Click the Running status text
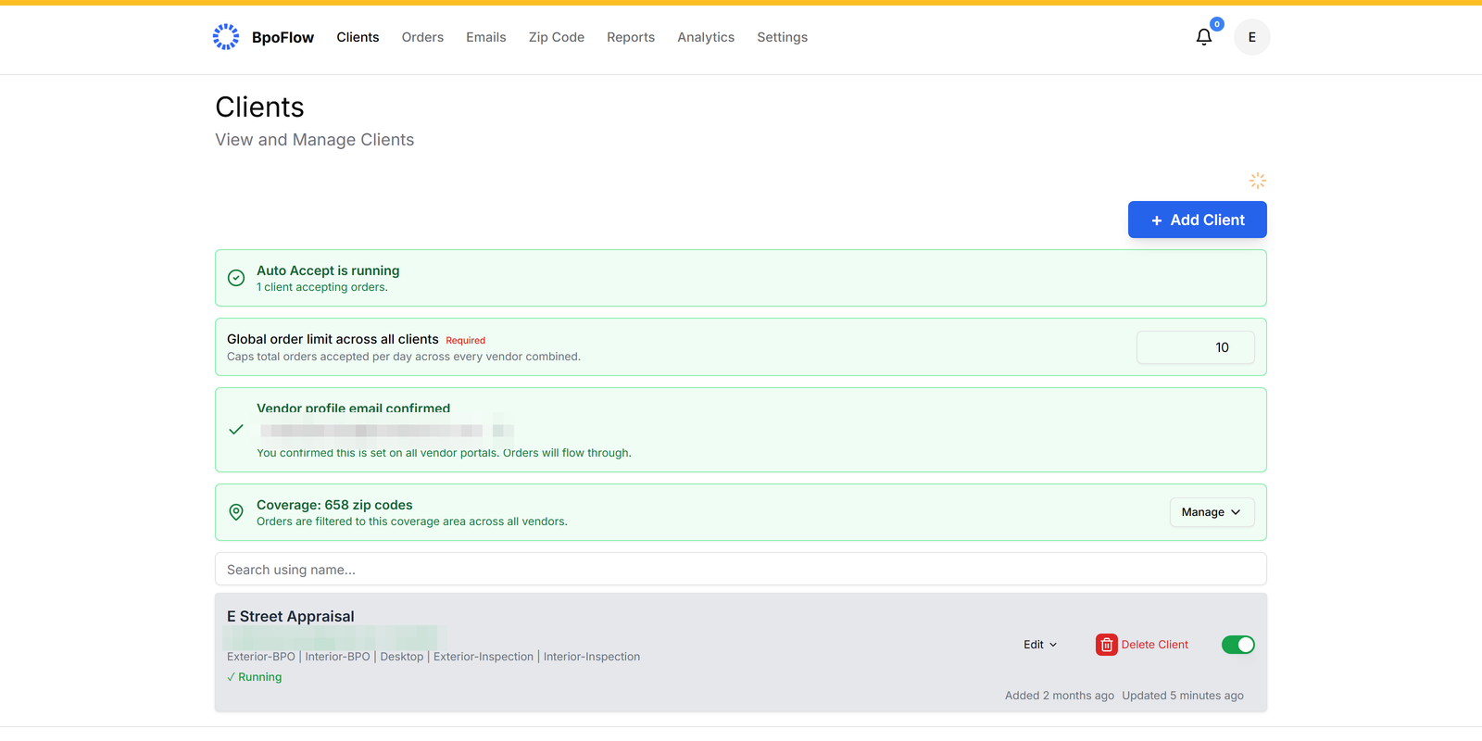Viewport: 1482px width, 741px height. 259,677
